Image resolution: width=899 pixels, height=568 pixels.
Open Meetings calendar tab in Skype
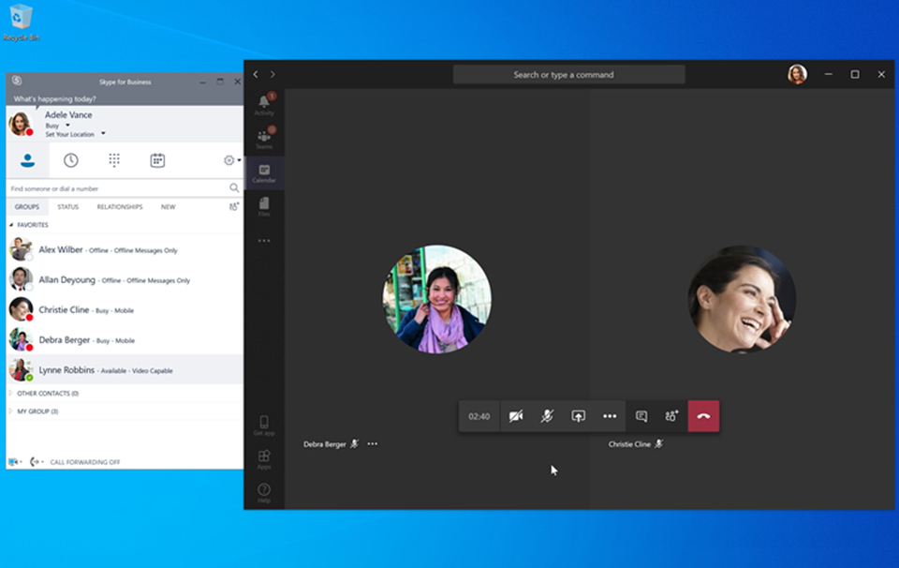click(x=157, y=160)
